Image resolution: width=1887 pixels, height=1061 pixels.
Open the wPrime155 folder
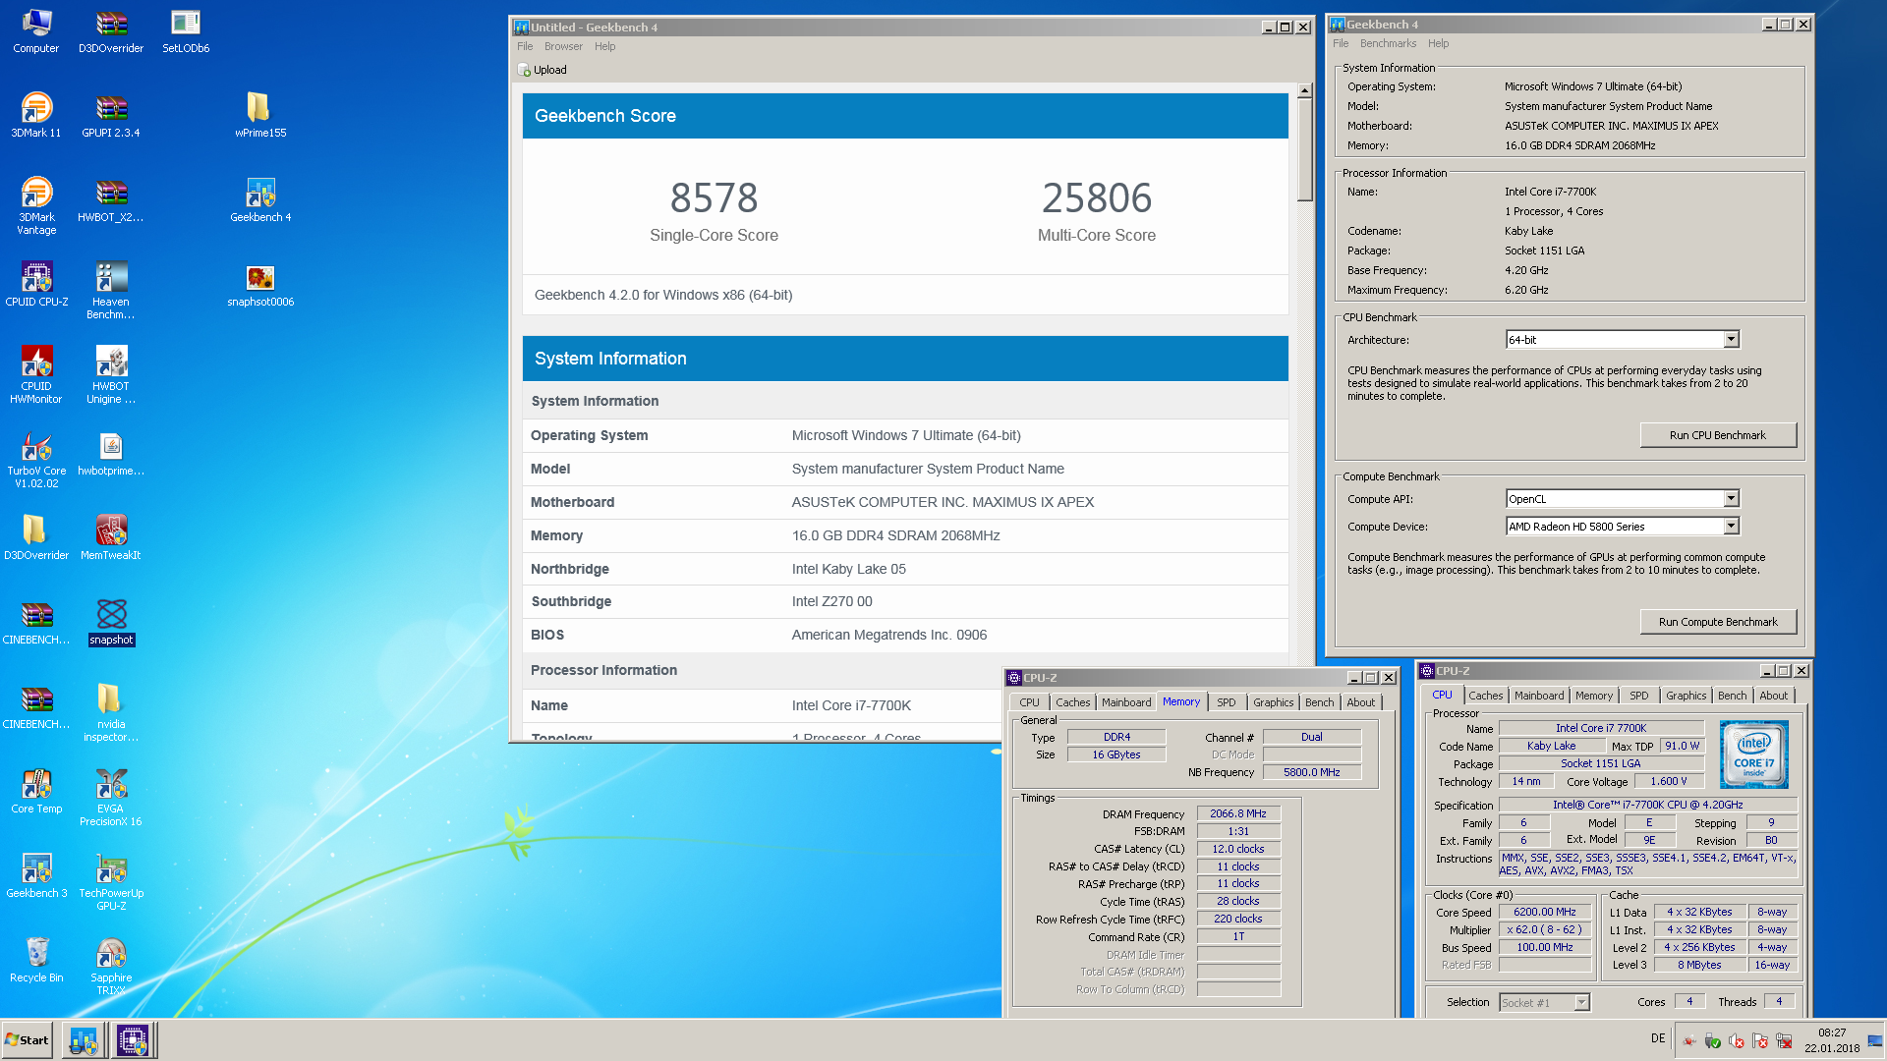(x=260, y=114)
